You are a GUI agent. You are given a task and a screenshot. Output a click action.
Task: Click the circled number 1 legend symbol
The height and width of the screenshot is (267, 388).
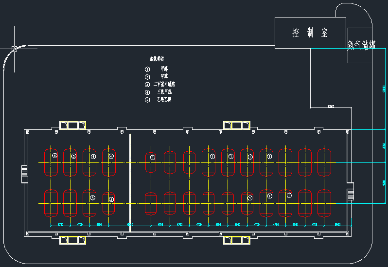coord(147,69)
